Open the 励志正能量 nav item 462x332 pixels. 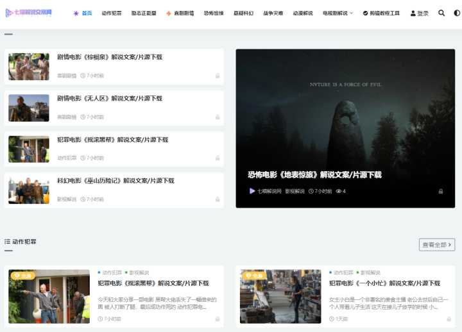[144, 13]
